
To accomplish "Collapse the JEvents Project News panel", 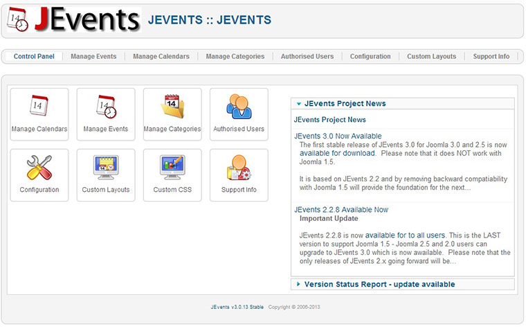I will pos(403,104).
